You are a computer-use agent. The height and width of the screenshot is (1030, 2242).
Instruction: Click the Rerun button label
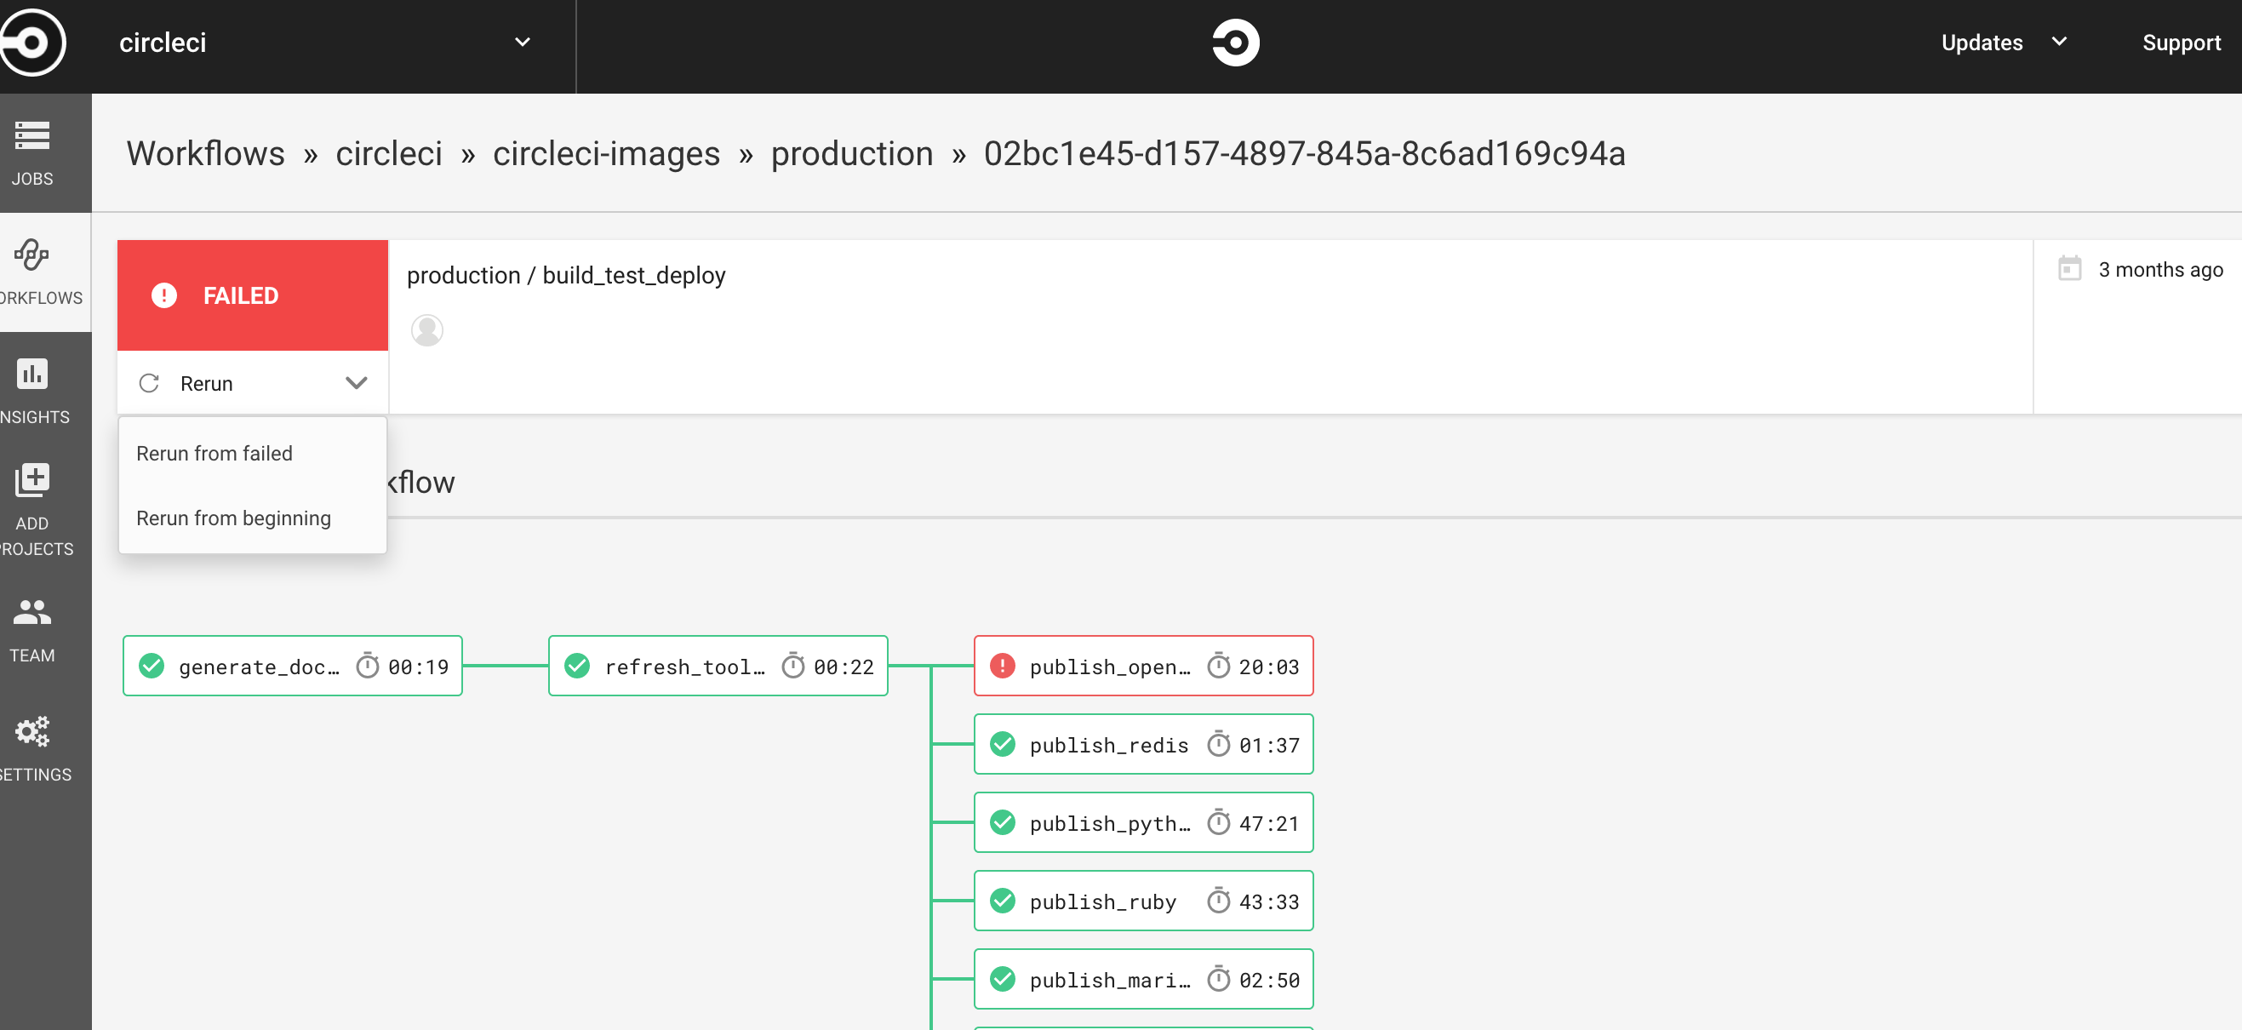coord(206,384)
